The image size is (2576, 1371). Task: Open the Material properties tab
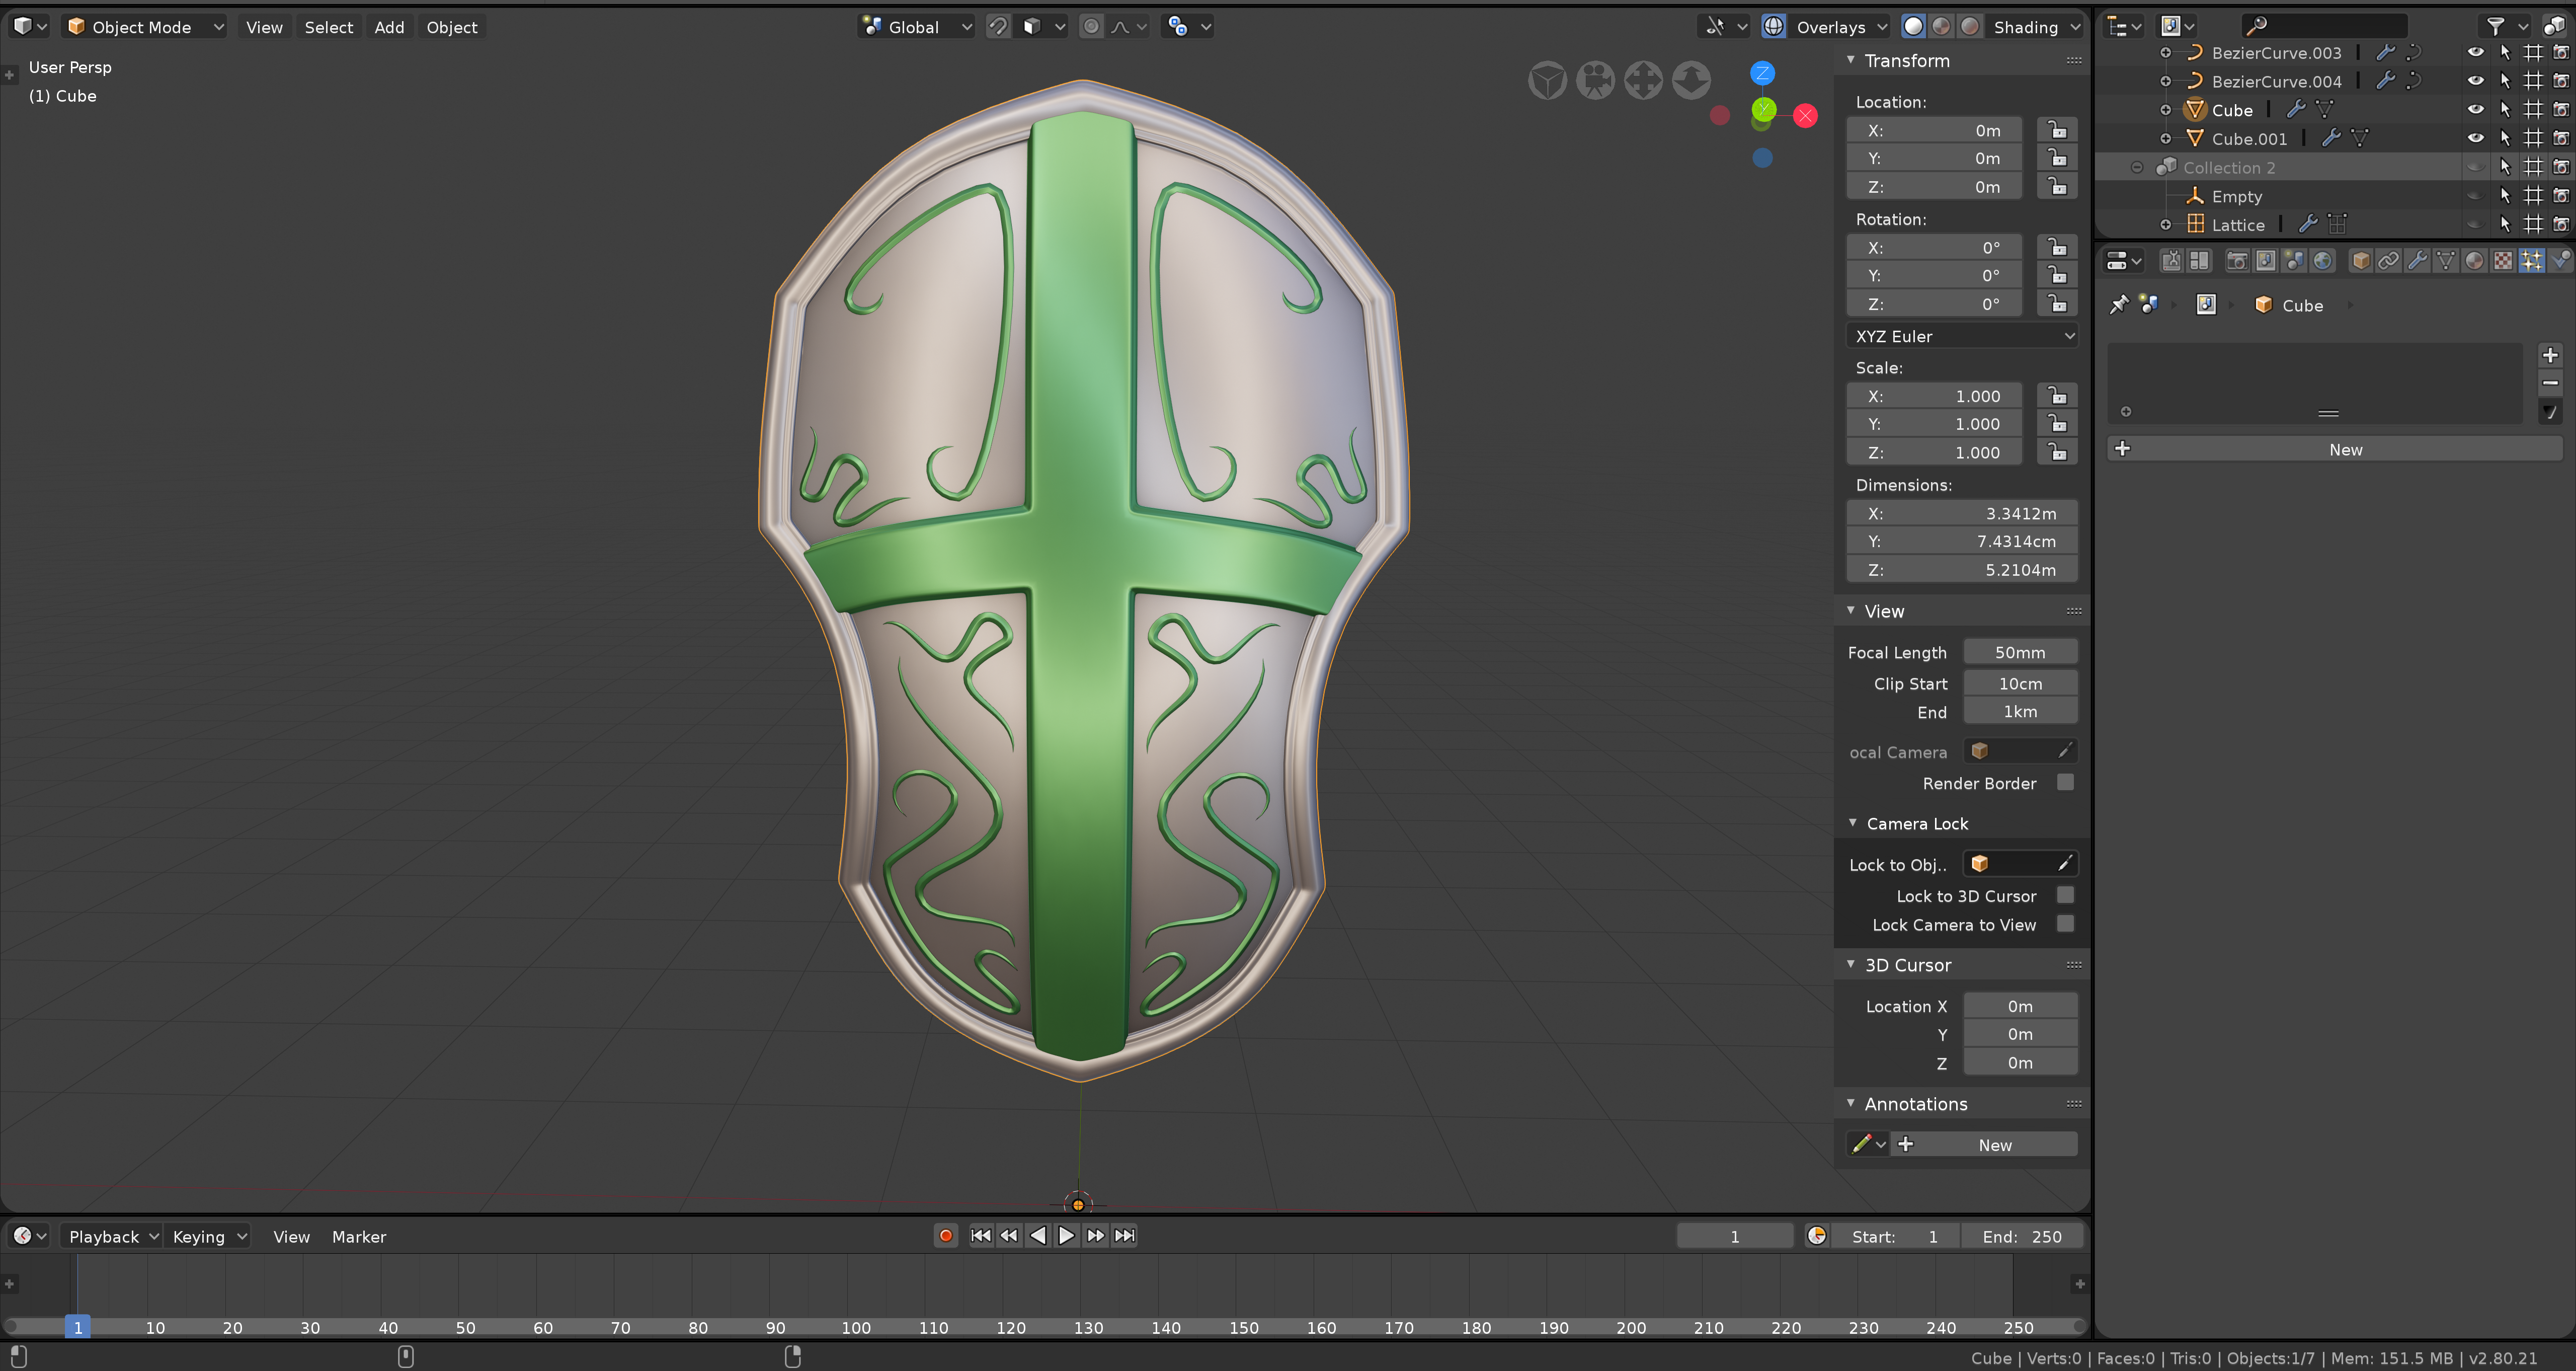[x=2474, y=261]
